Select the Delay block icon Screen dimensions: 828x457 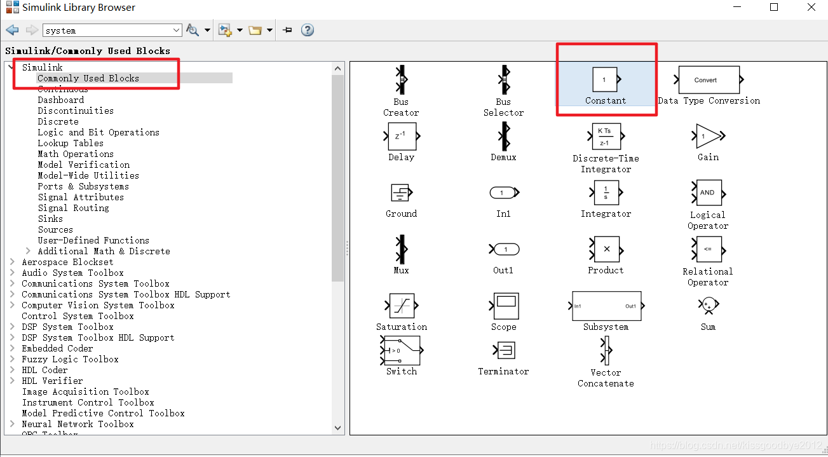[401, 136]
